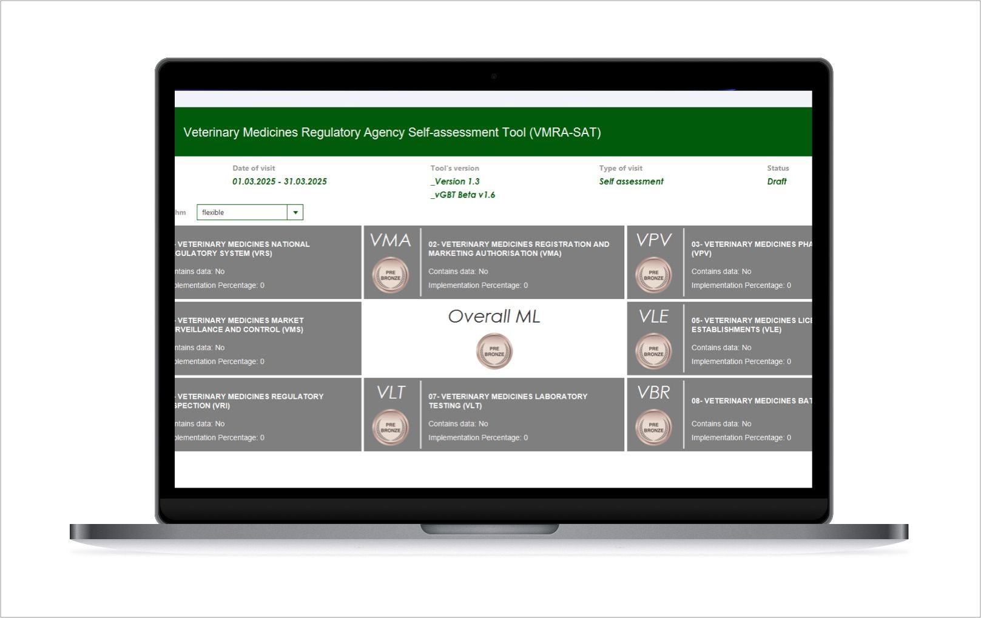Click the VBR abbreviation label
The height and width of the screenshot is (618, 981).
[653, 392]
